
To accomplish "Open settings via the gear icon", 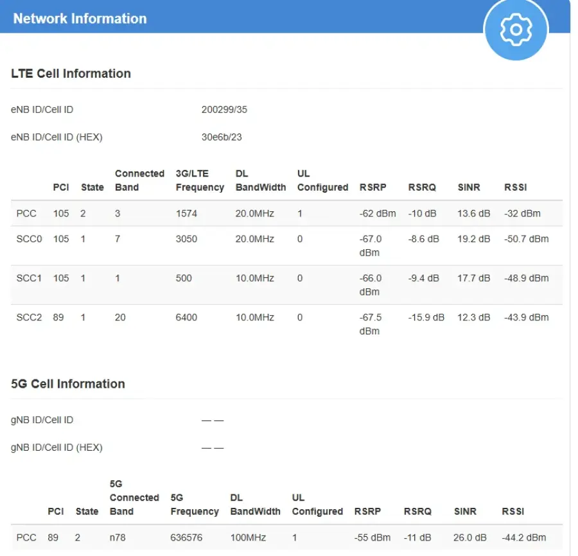I will tap(516, 29).
